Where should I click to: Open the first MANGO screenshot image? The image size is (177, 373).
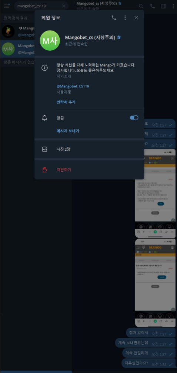tap(155, 194)
